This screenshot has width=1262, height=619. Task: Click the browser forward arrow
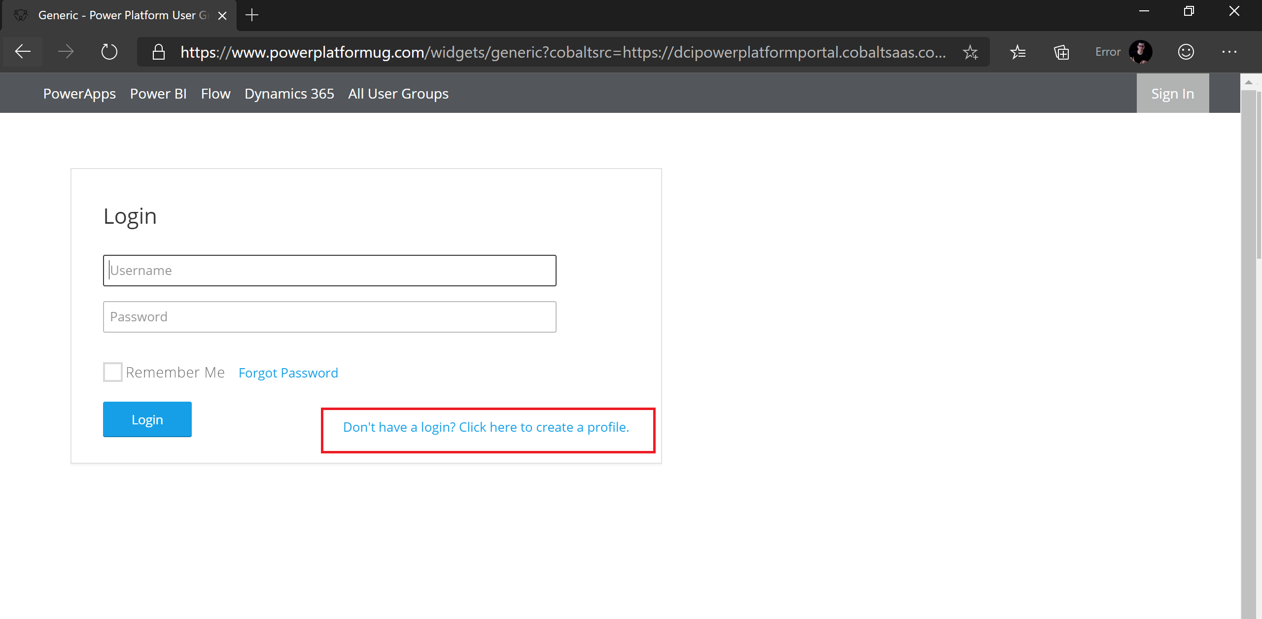click(66, 52)
